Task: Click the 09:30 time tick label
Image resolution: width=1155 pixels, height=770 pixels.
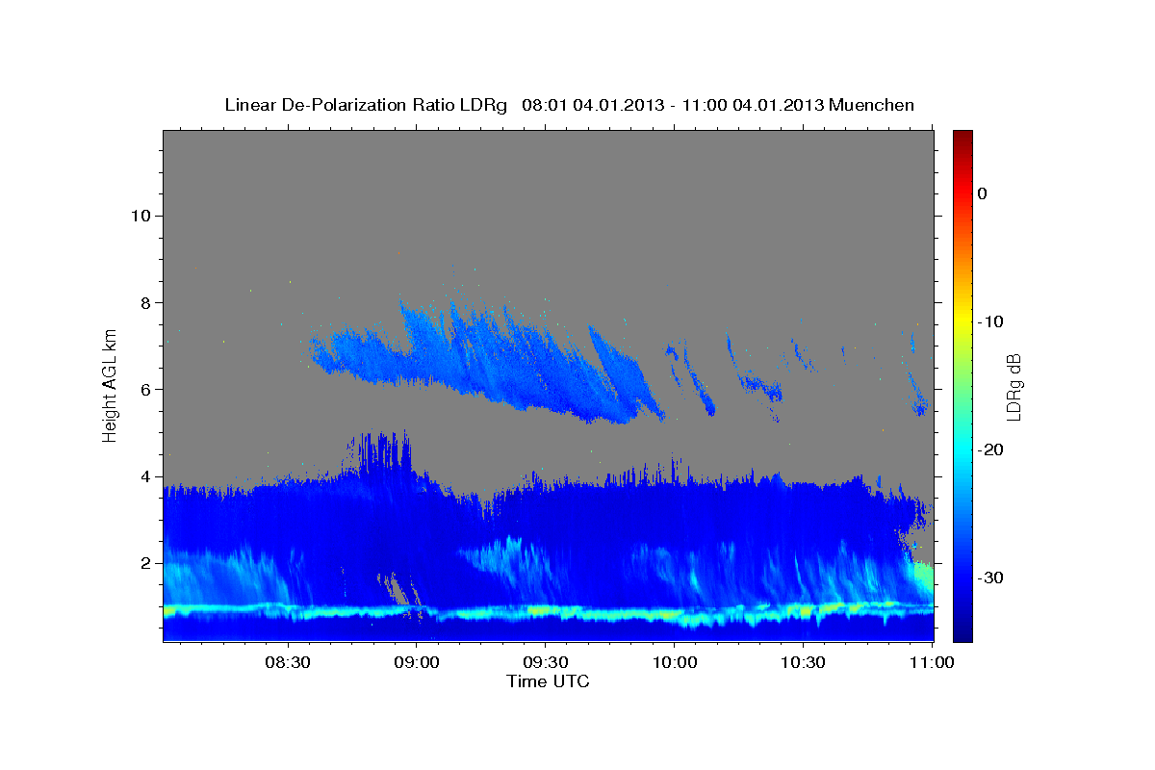Action: [x=546, y=662]
